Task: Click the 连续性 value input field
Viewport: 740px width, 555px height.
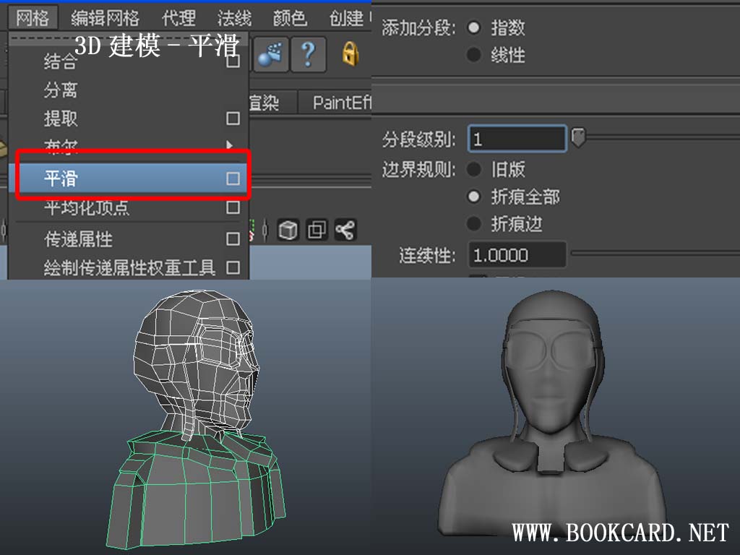Action: (517, 255)
